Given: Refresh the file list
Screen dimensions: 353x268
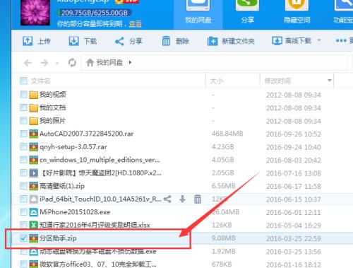Looking at the screenshot, I should [x=72, y=63].
